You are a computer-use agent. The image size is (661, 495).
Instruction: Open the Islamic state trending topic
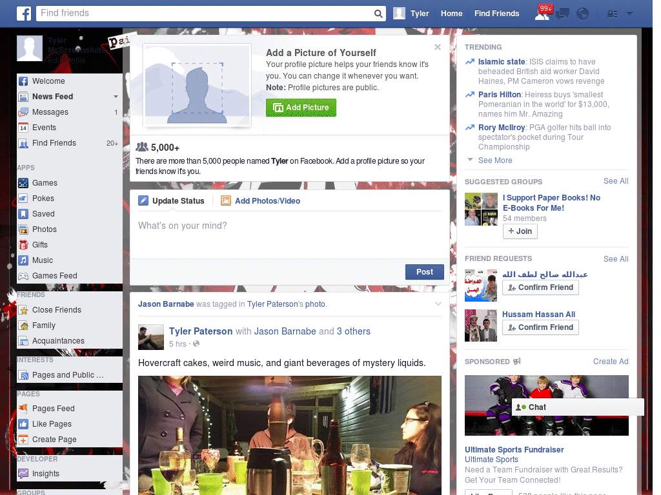point(502,62)
